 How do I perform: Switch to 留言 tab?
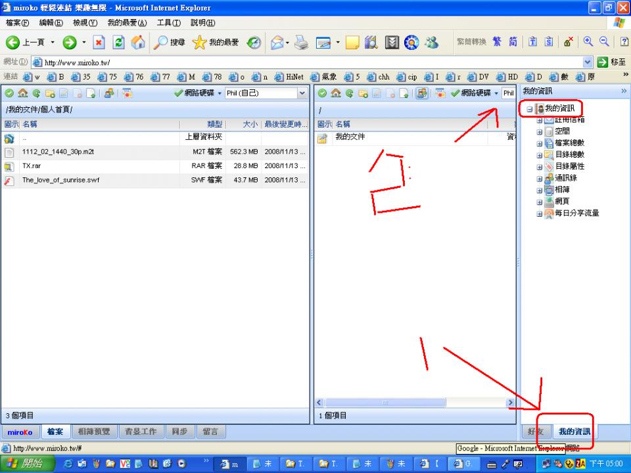click(x=210, y=432)
